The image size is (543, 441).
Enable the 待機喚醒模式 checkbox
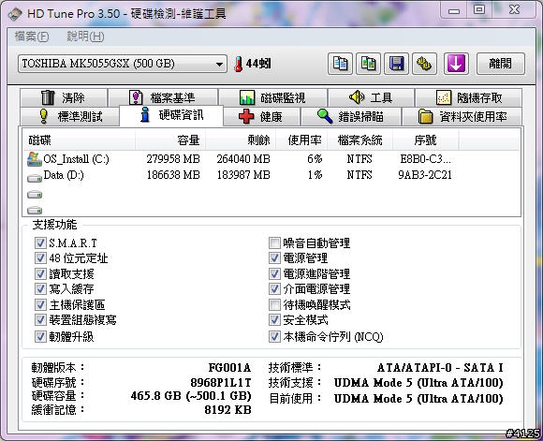point(274,304)
